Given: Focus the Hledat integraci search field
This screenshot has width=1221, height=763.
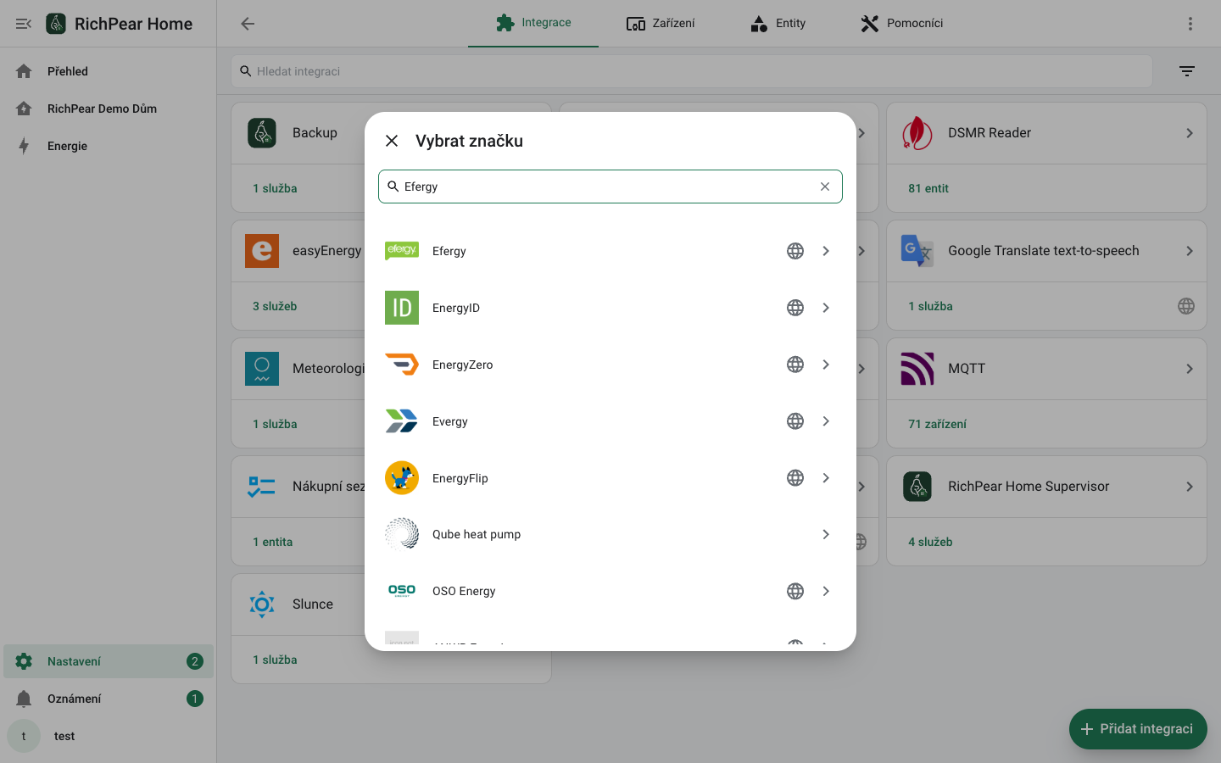Looking at the screenshot, I should tap(692, 71).
